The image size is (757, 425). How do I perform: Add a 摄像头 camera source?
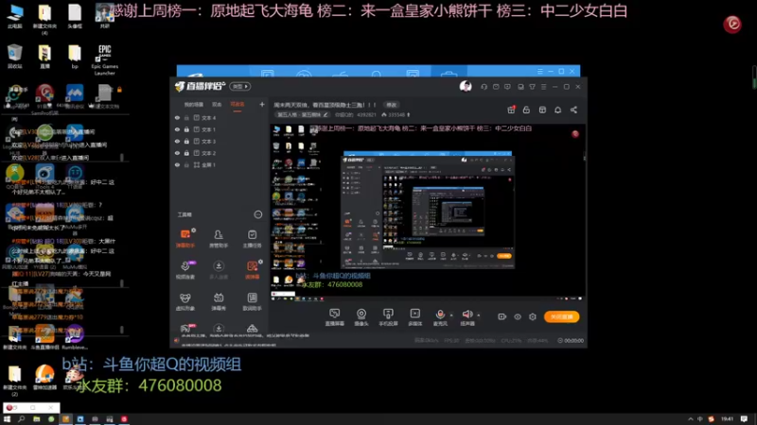click(x=361, y=317)
